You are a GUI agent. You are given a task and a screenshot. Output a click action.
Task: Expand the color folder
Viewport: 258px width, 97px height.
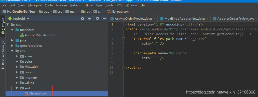pyautogui.click(x=17, y=62)
